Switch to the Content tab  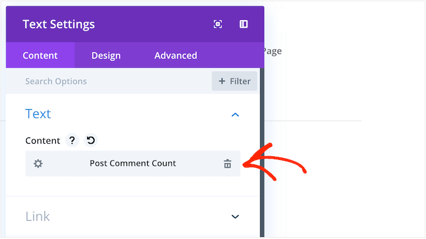(40, 55)
